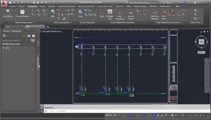
Task: Toggle Ortho mode in status bar
Action: (x=126, y=115)
